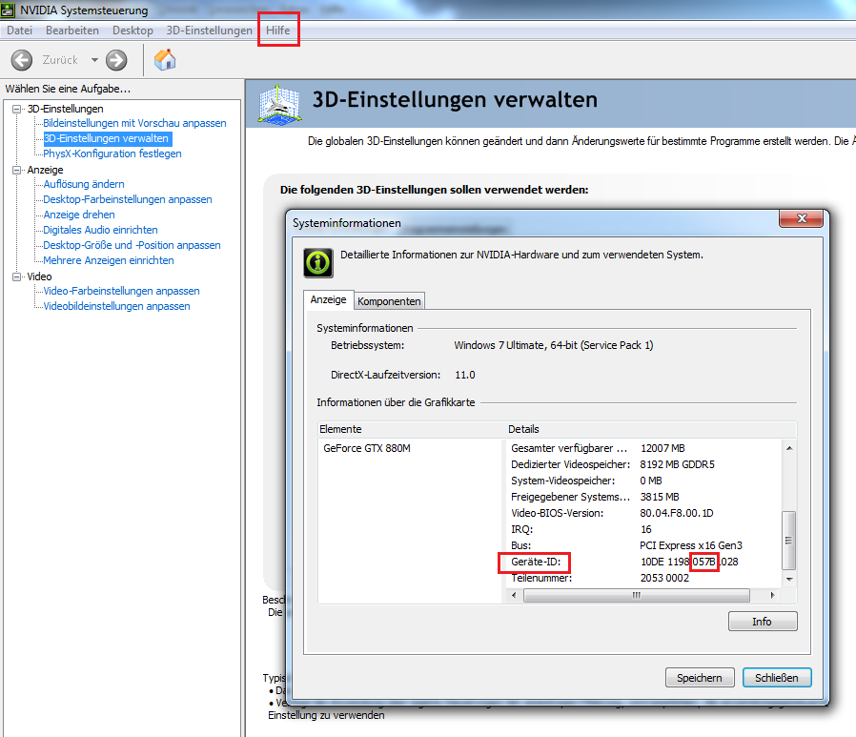
Task: Go to the Home start page icon
Action: [165, 60]
